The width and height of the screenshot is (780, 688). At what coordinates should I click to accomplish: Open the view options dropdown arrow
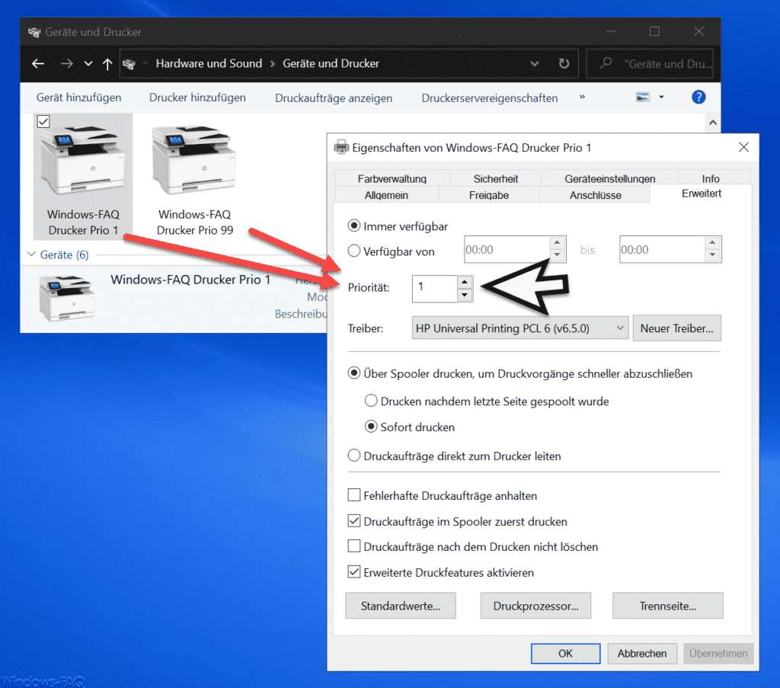click(661, 97)
